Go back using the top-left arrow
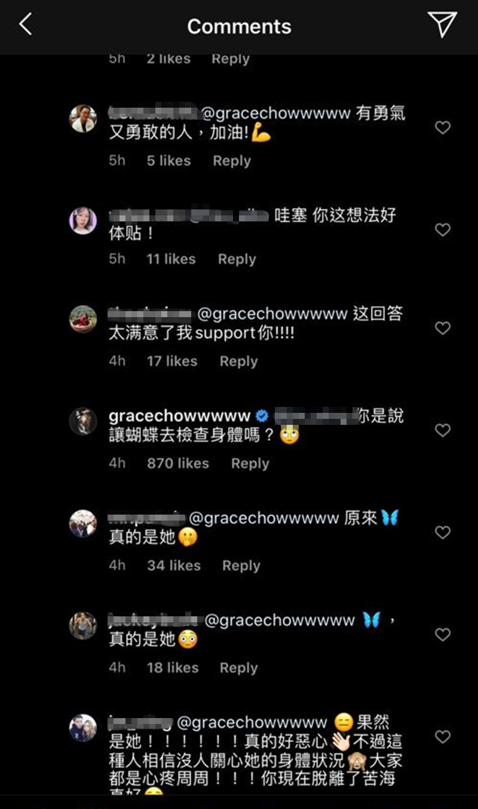This screenshot has width=478, height=809. pos(25,25)
